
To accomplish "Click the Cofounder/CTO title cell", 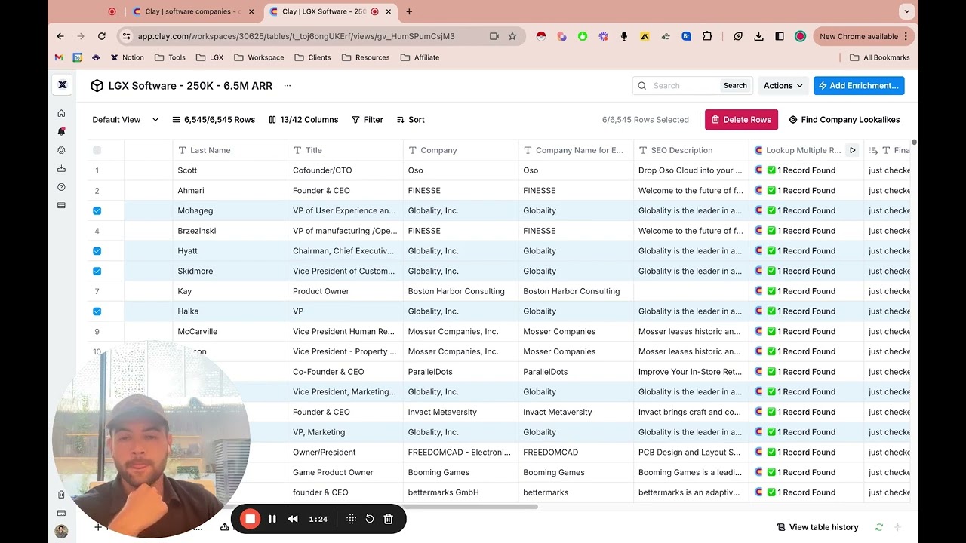I will 346,170.
